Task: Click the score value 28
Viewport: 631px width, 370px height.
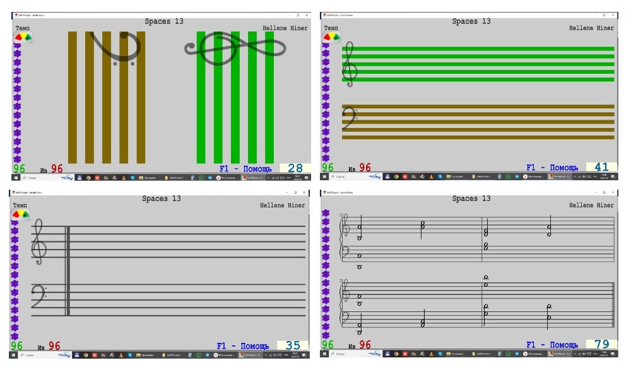Action: point(295,168)
